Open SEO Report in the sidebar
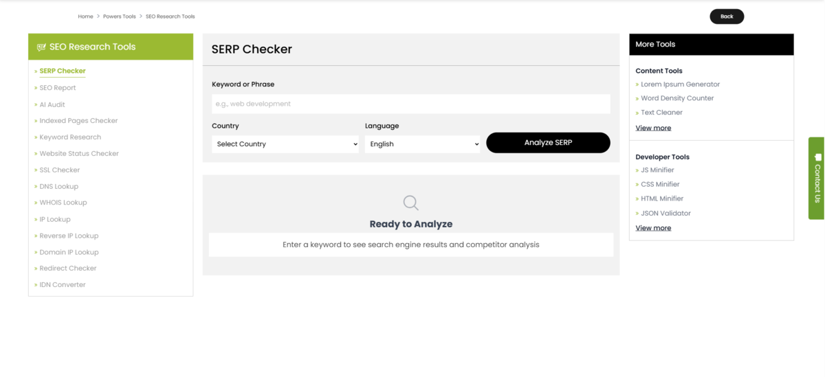The image size is (825, 377). 58,88
